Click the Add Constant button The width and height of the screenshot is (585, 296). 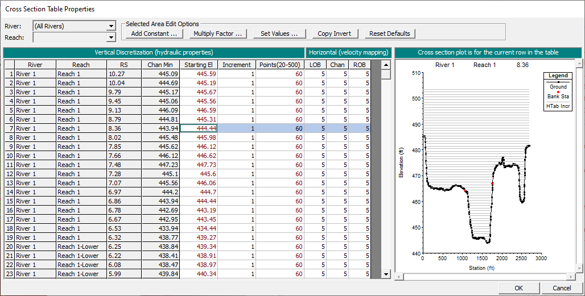[154, 34]
